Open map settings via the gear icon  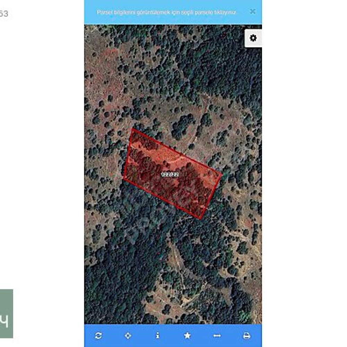253,38
